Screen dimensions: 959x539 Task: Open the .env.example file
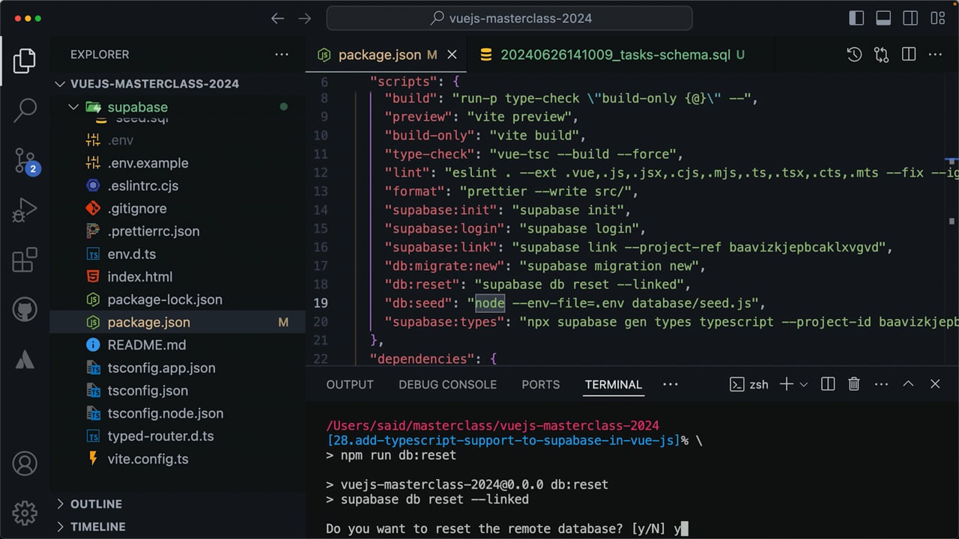[178, 163]
